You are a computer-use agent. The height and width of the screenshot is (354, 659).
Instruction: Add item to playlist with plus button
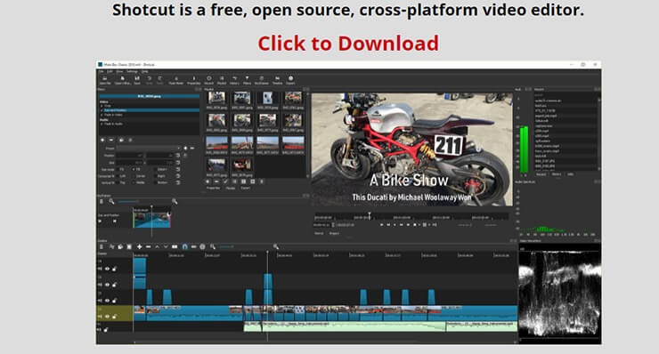tap(207, 181)
